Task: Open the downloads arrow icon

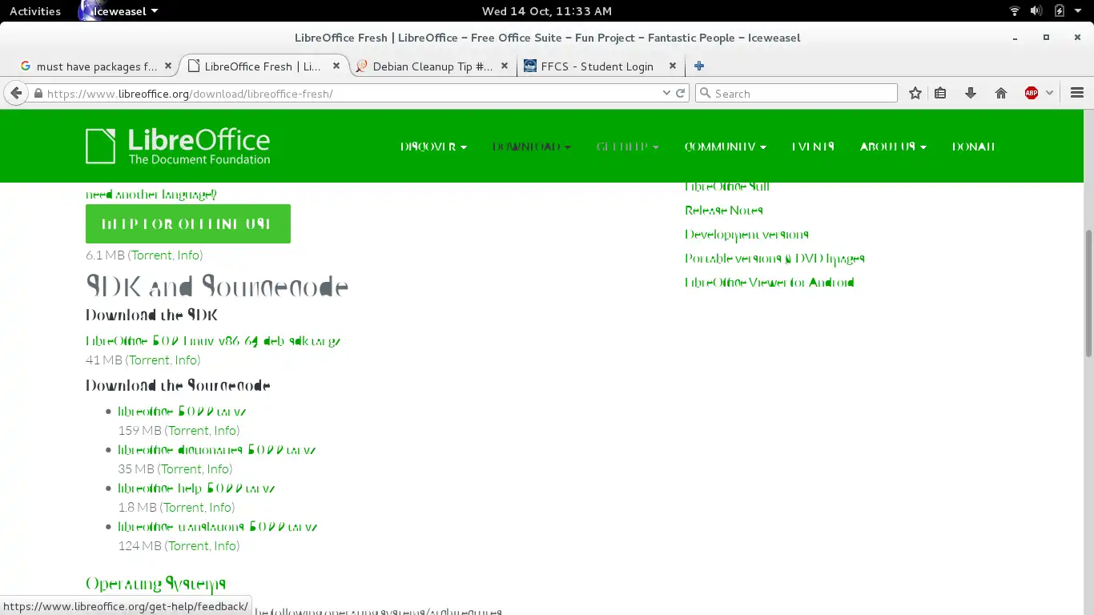Action: 971,93
